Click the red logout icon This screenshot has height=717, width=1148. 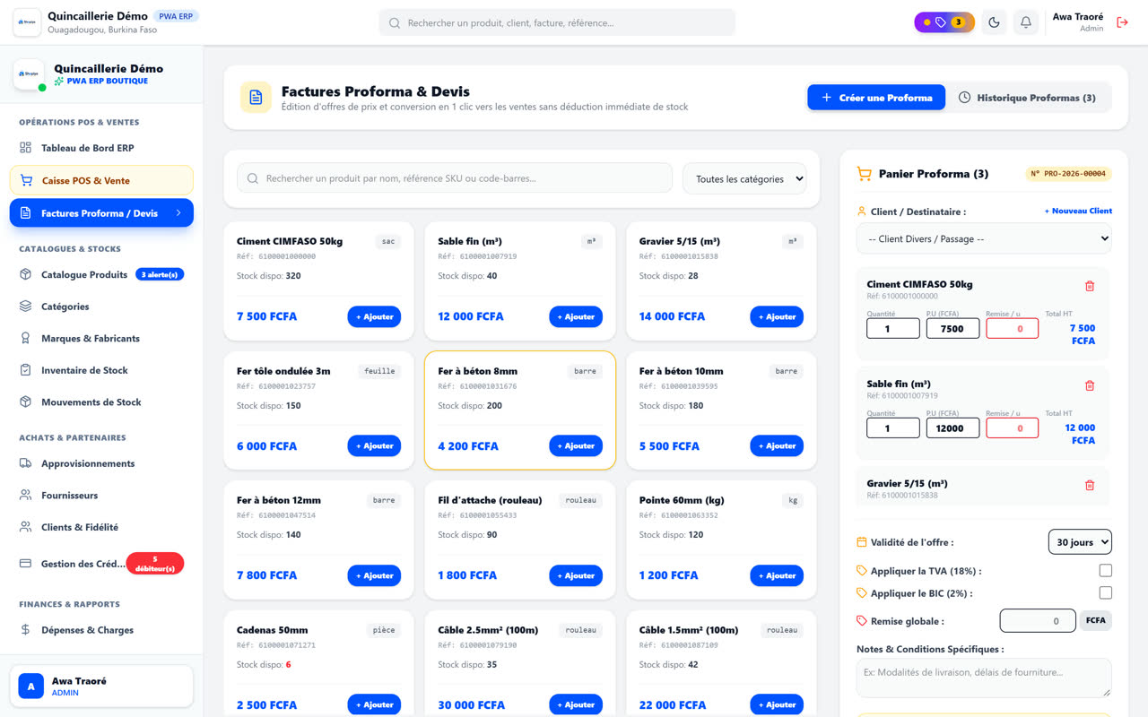1122,22
